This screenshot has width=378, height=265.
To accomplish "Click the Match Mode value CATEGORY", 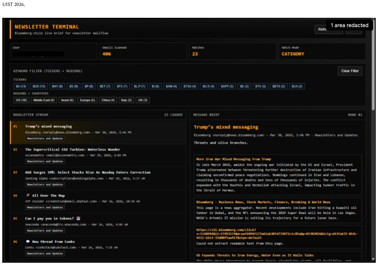I will click(x=293, y=54).
